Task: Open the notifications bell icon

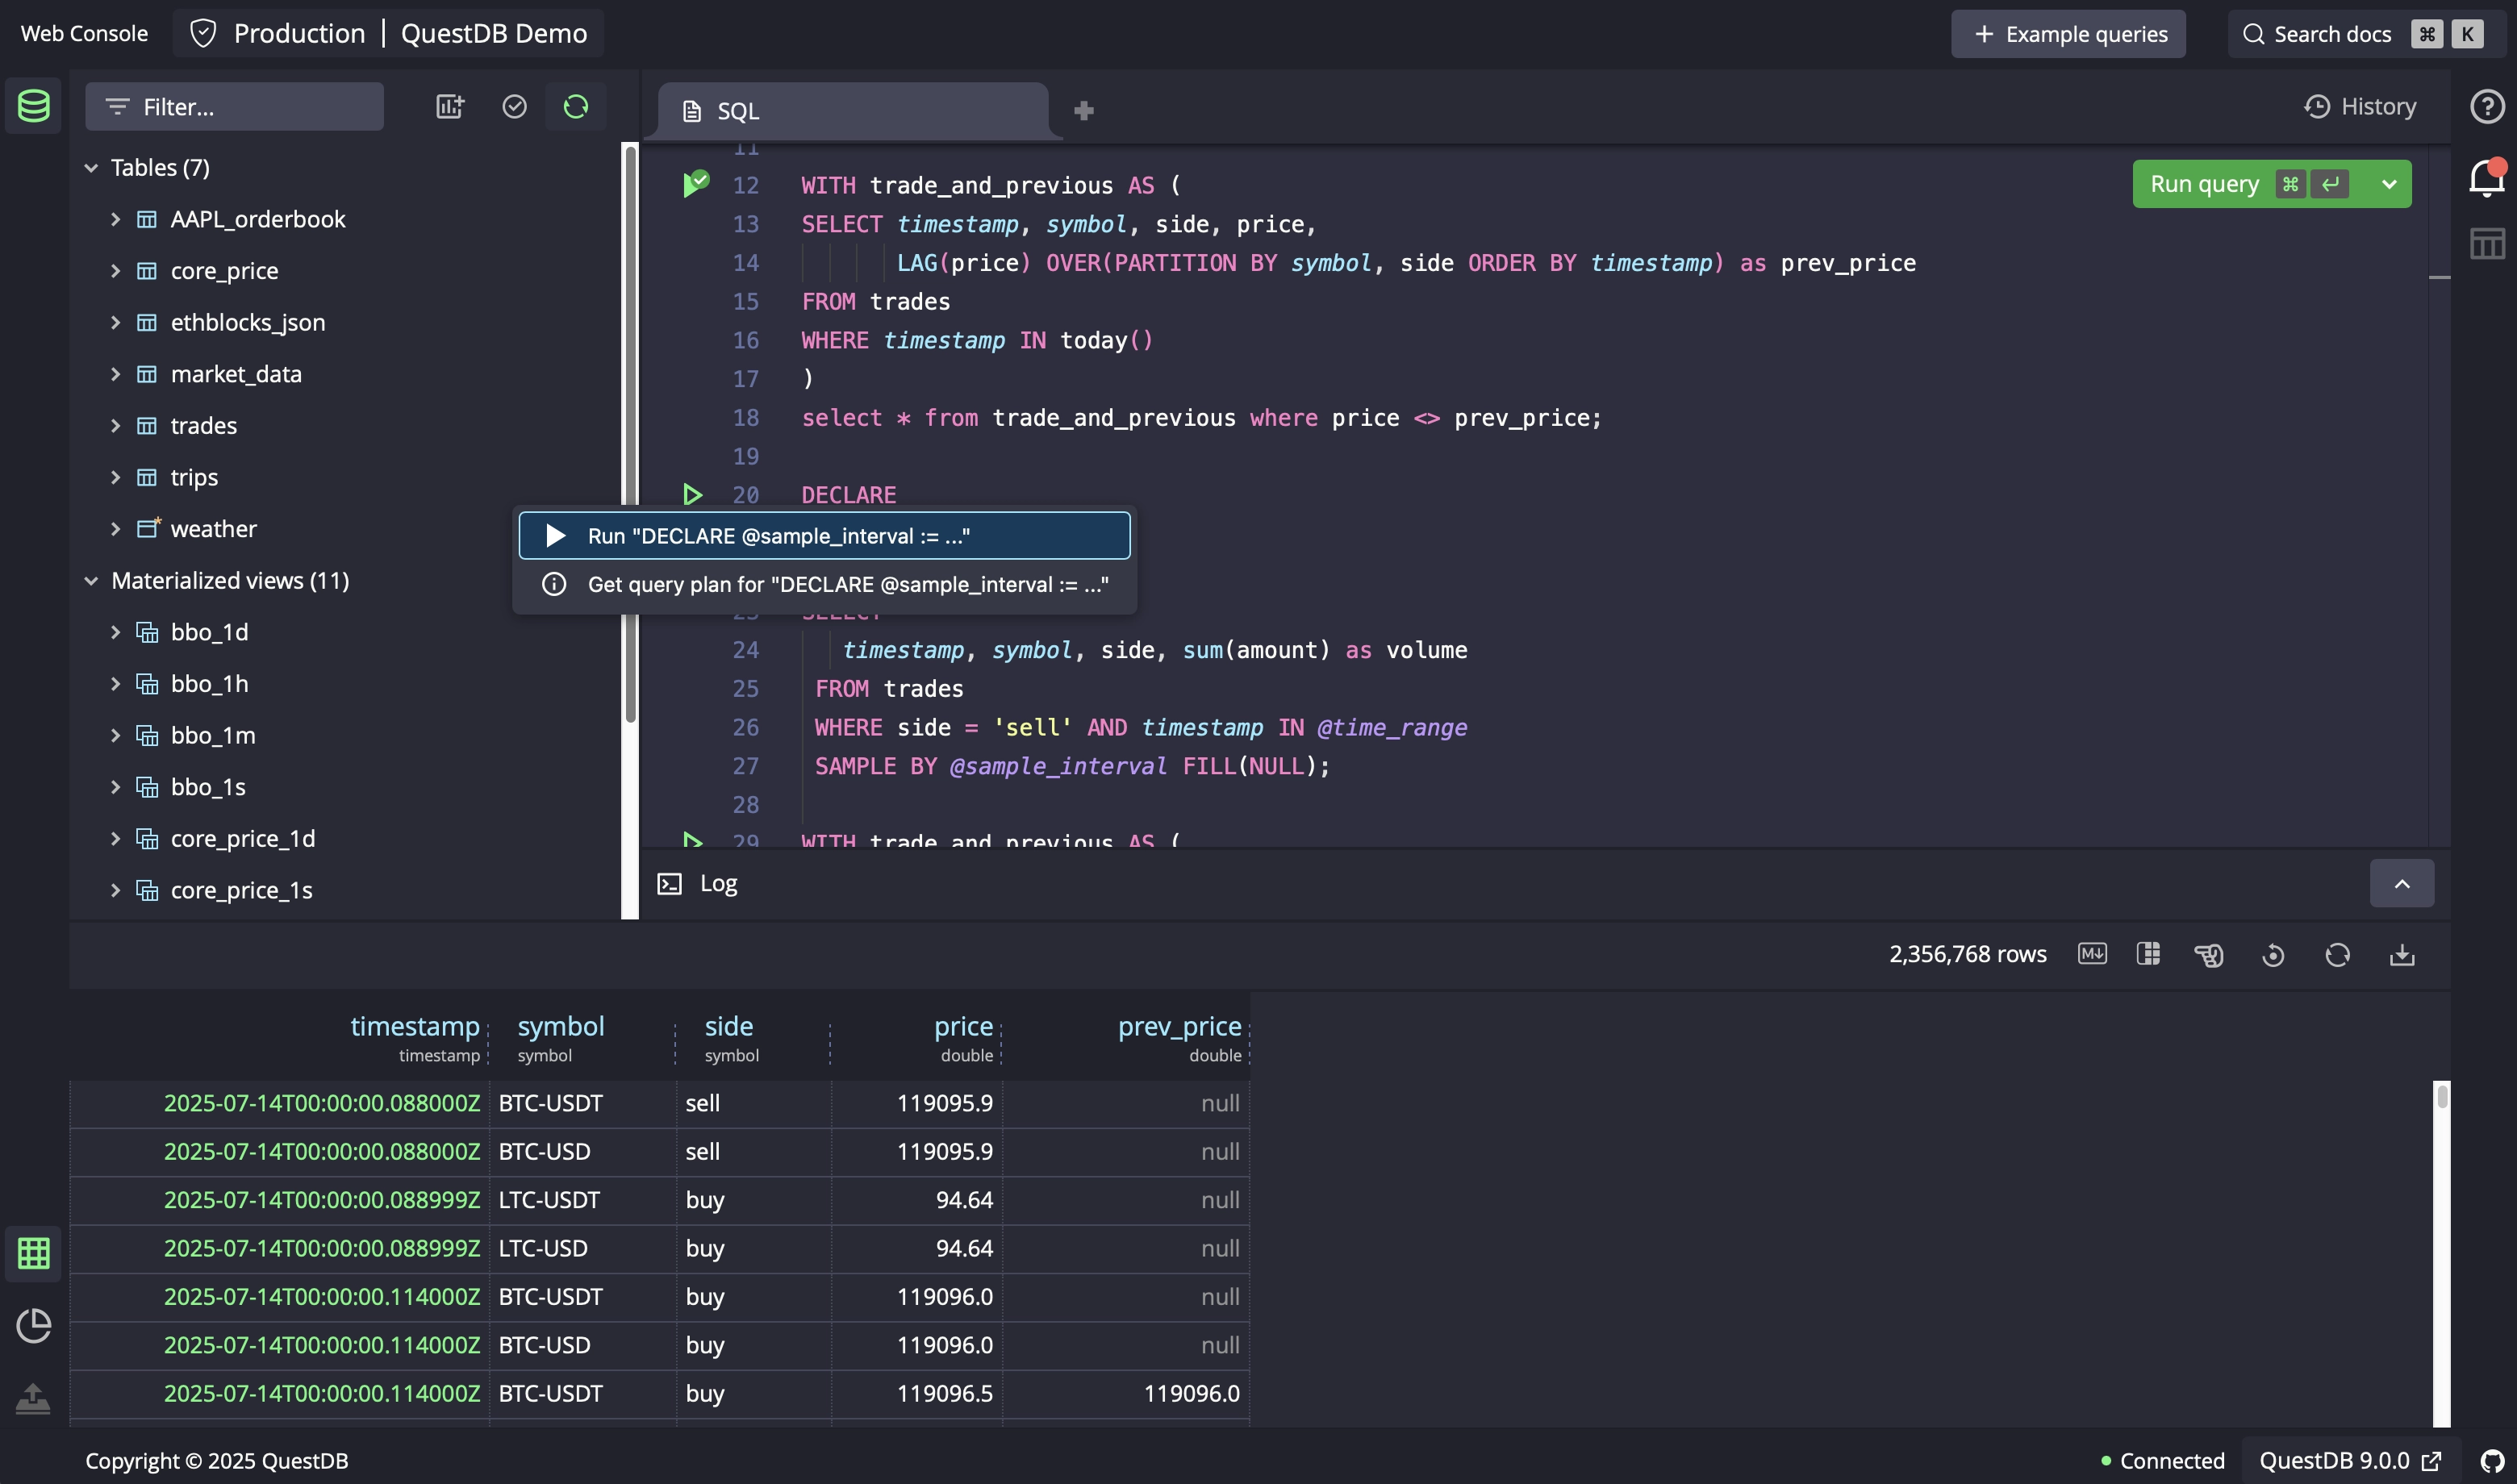Action: coord(2486,178)
